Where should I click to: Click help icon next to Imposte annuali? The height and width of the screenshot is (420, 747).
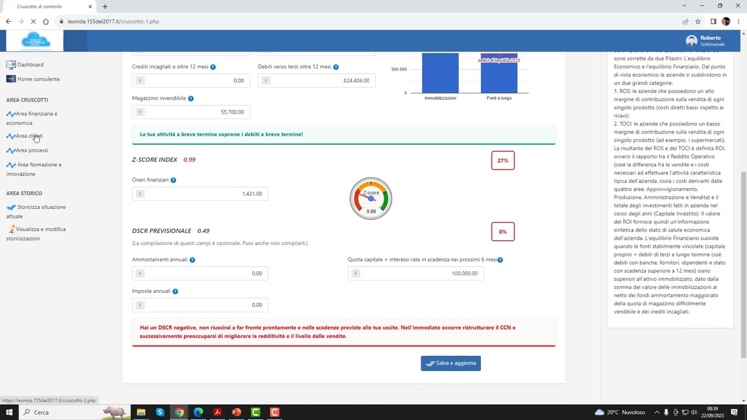175,292
